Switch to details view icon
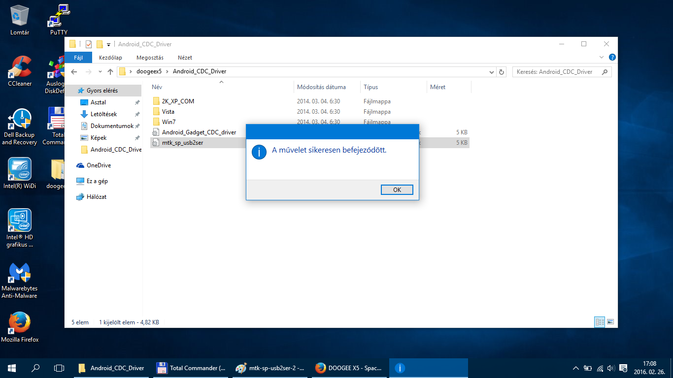 coord(600,322)
